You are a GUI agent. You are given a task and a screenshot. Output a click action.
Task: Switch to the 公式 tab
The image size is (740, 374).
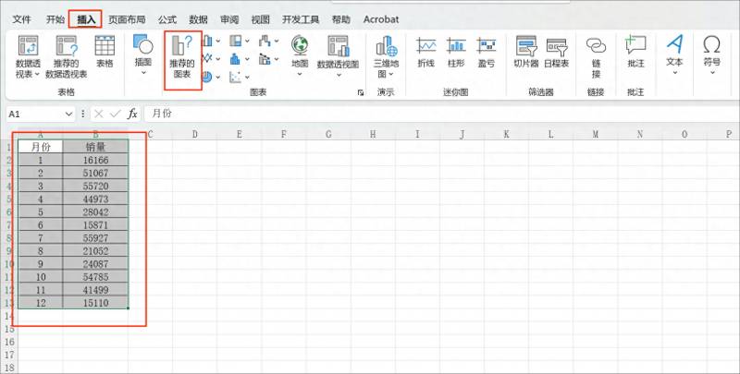click(x=167, y=19)
